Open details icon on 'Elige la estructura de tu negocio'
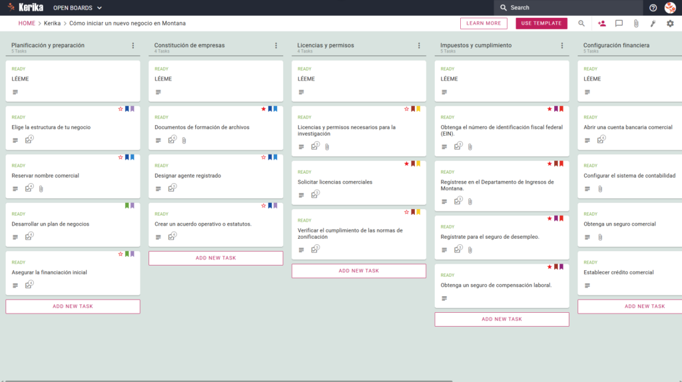This screenshot has height=382, width=682. click(15, 140)
